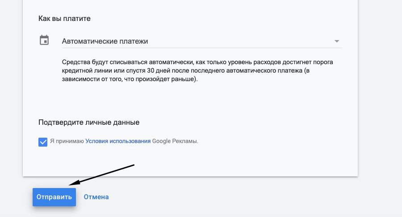Click the "Подтвердите личные данные" heading

coord(89,122)
